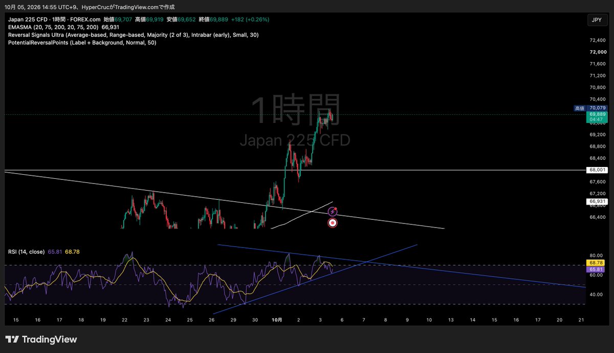Image resolution: width=614 pixels, height=353 pixels.
Task: Click the 71,200 price scale label
Action: [x=598, y=75]
